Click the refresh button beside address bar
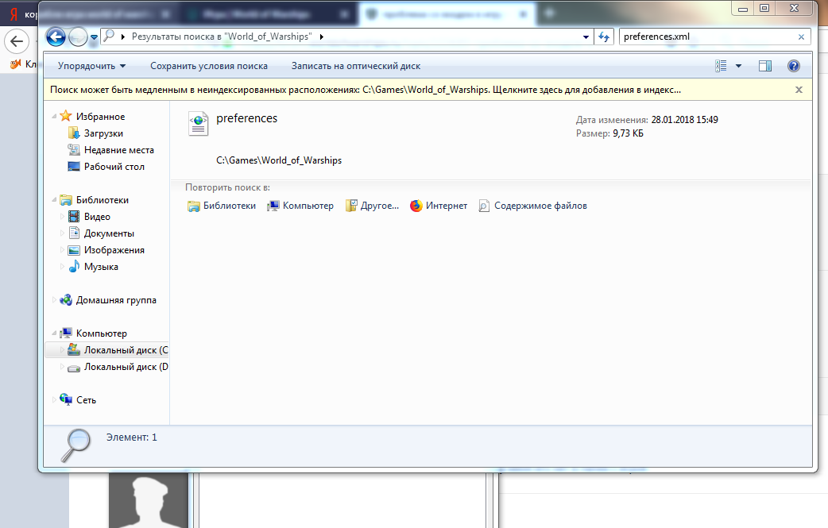Image resolution: width=828 pixels, height=528 pixels. (x=604, y=37)
